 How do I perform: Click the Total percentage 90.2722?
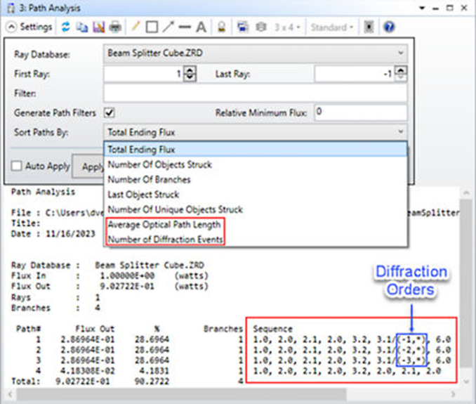pos(152,382)
